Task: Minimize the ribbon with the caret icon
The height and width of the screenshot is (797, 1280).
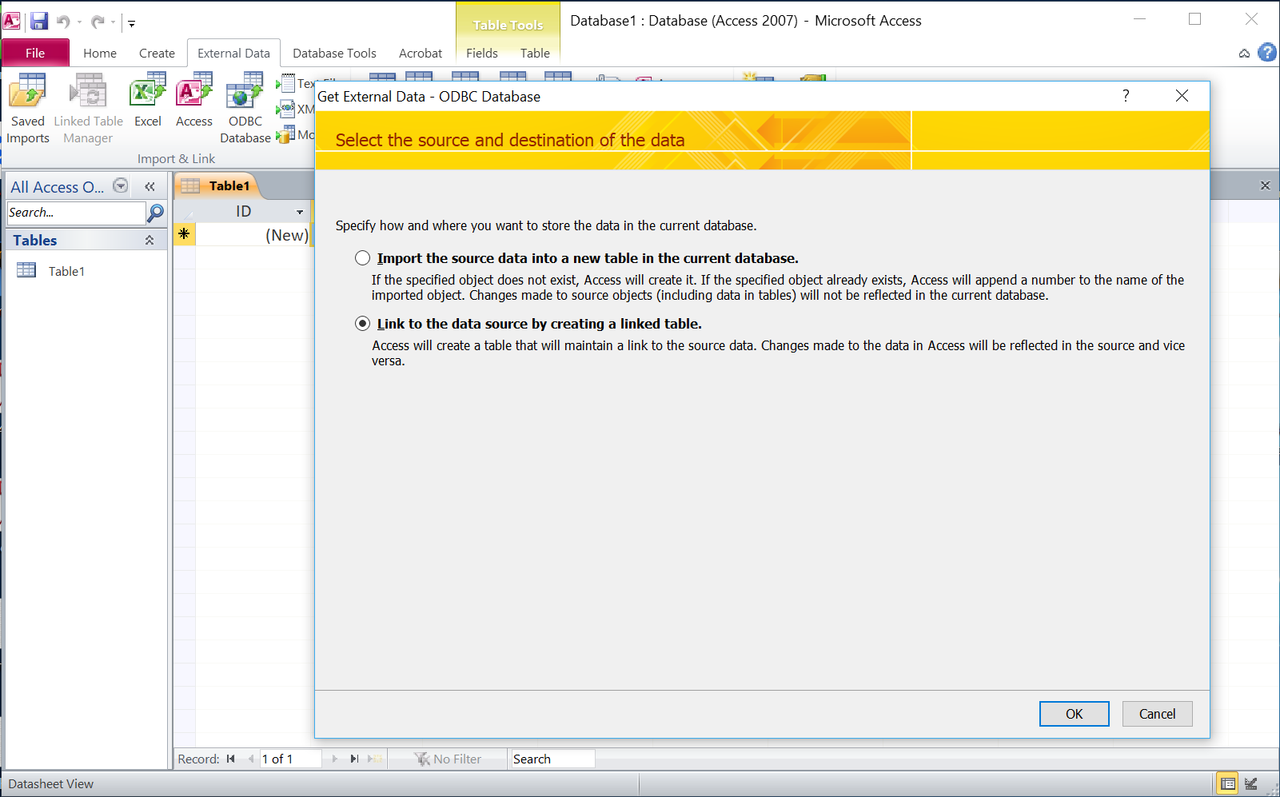Action: 1244,54
